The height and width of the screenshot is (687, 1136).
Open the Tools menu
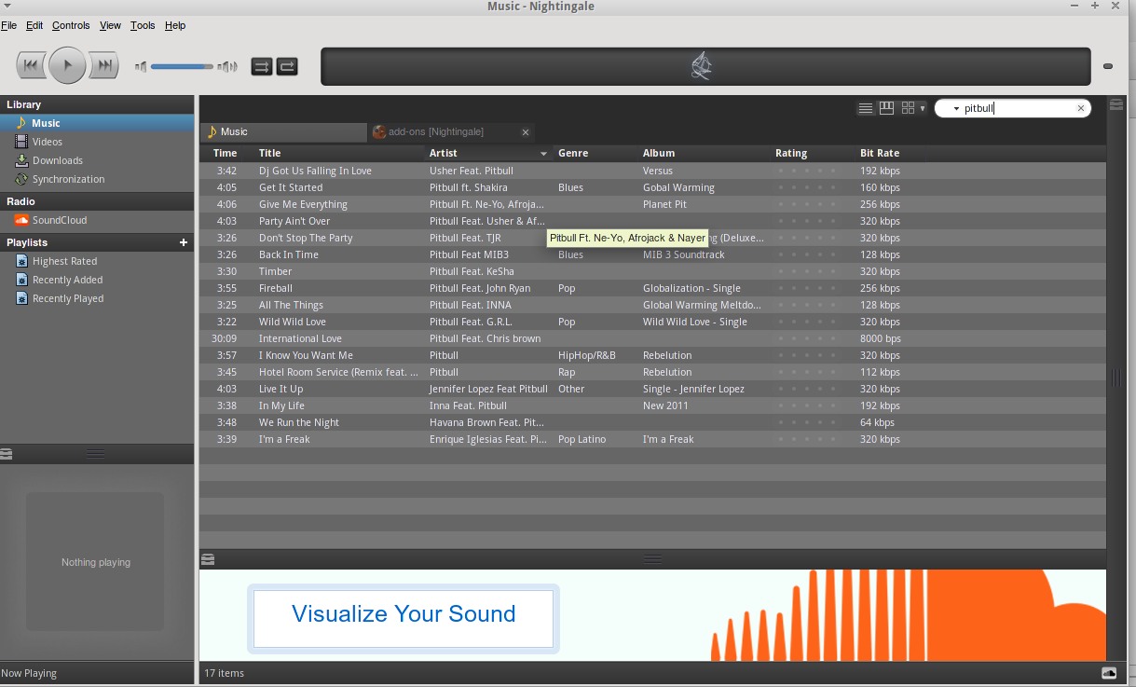click(x=143, y=25)
